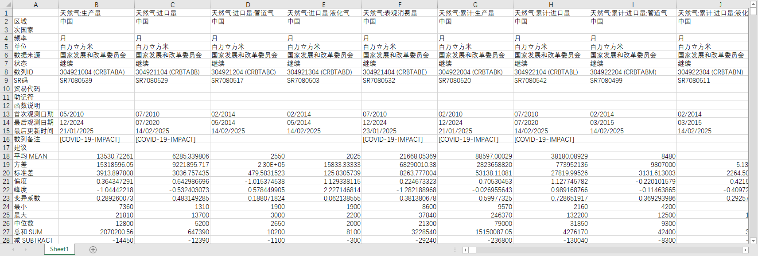Screen dimensions: 758x256
Task: Click the '变异系数' label cell
Action: pyautogui.click(x=35, y=198)
